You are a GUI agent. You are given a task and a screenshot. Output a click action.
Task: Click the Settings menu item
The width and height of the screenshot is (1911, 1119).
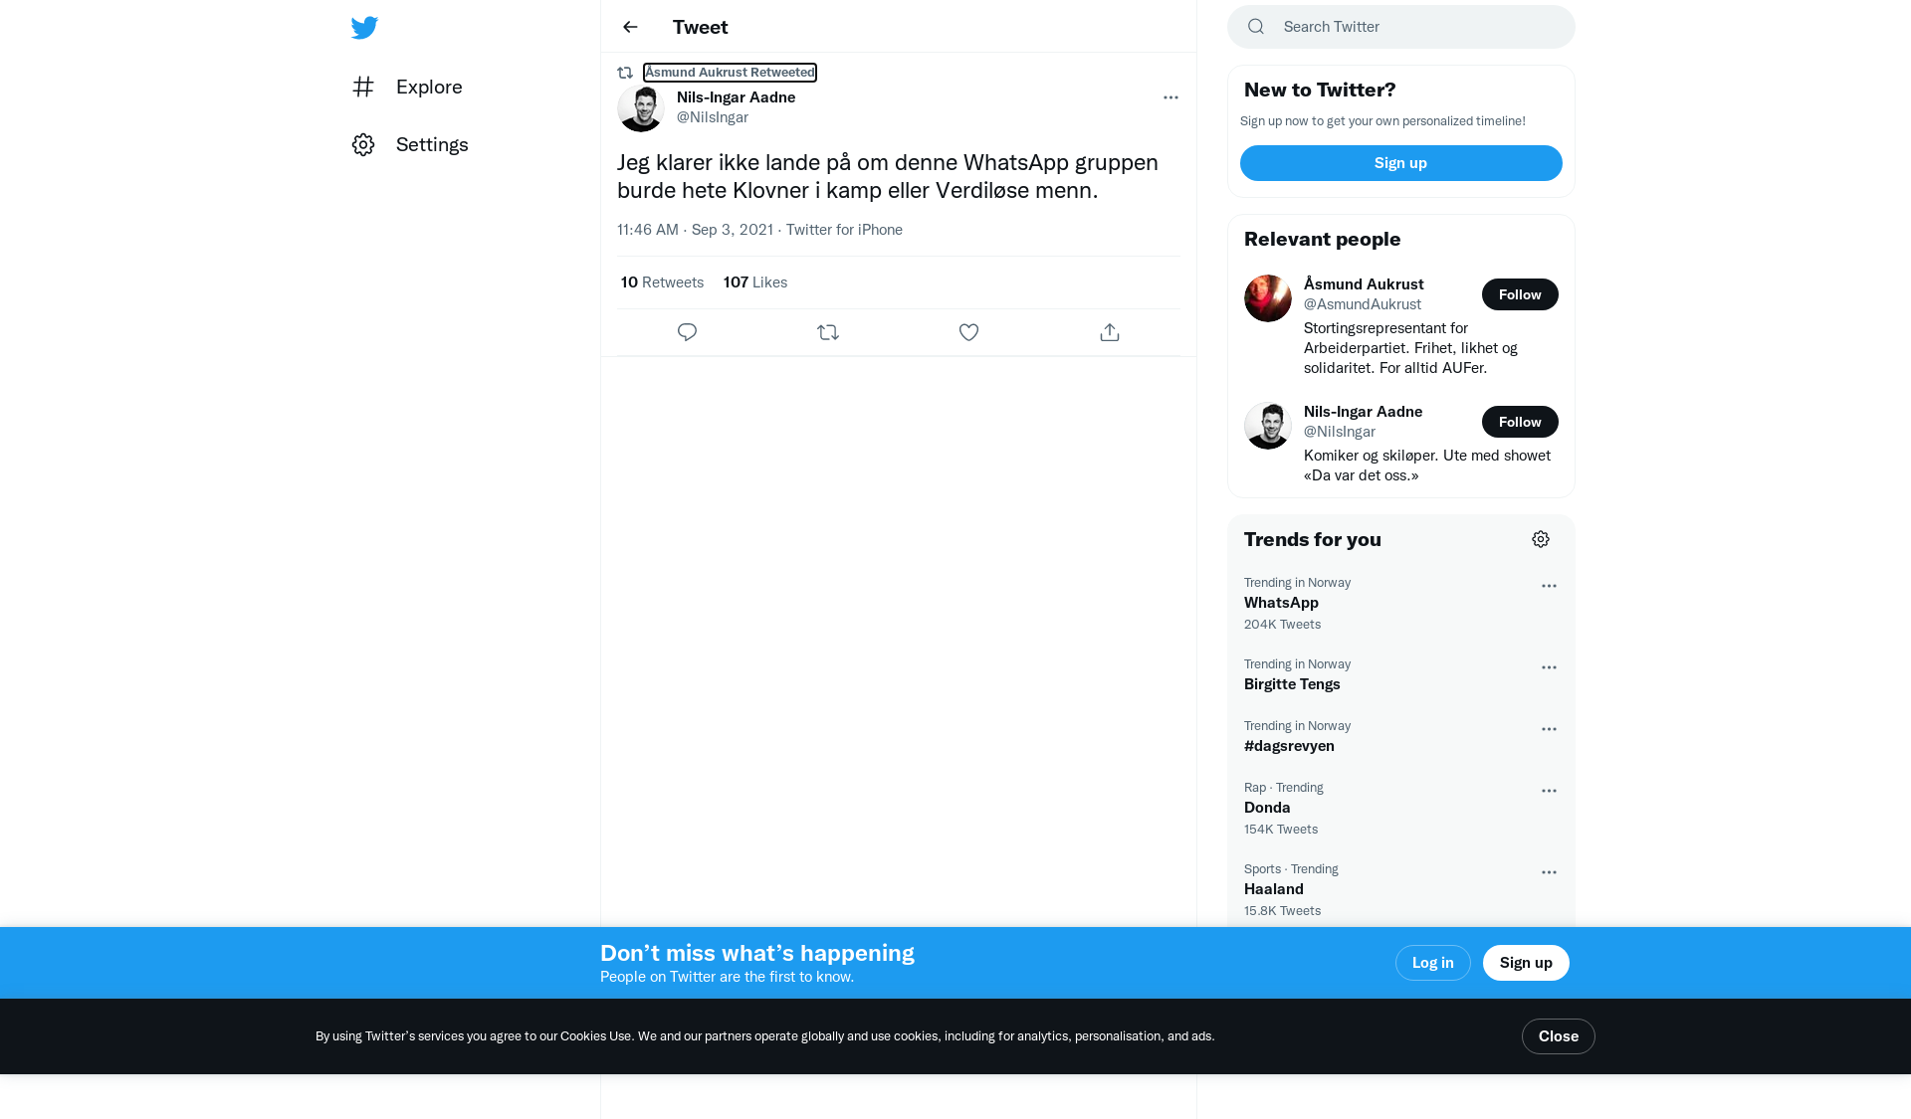(x=410, y=144)
